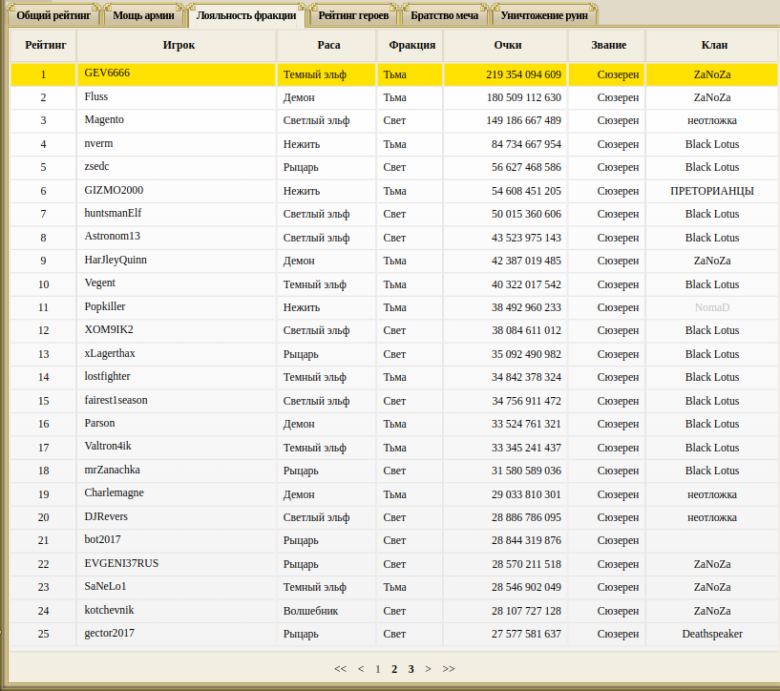
Task: Go to previous page with < arrow
Action: click(x=361, y=669)
